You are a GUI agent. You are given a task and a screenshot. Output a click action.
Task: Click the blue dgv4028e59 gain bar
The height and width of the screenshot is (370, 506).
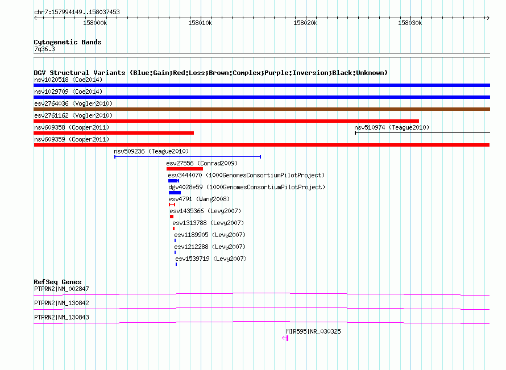[175, 193]
